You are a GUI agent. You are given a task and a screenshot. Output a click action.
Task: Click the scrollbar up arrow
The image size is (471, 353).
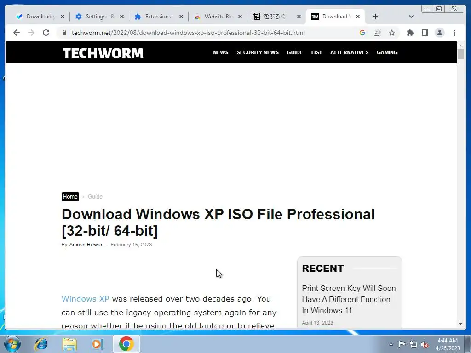pos(460,46)
